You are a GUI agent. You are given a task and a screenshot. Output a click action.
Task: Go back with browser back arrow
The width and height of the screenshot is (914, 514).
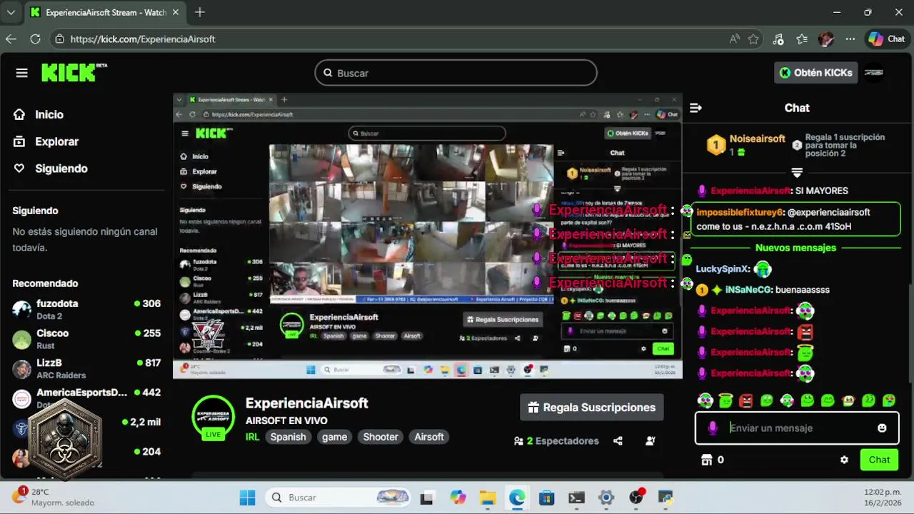11,39
